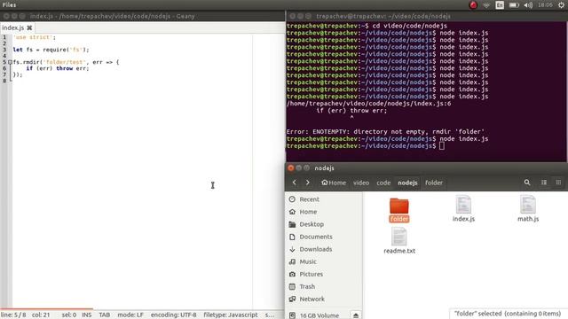Screen dimensions: 568x319
Task: Click 'encoding: UTF-8' in status bar
Action: point(174,315)
